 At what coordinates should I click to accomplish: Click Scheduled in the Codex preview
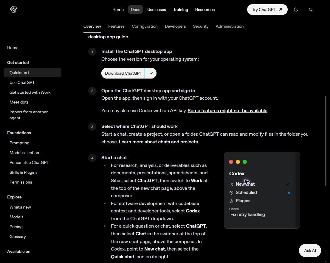coord(246,192)
